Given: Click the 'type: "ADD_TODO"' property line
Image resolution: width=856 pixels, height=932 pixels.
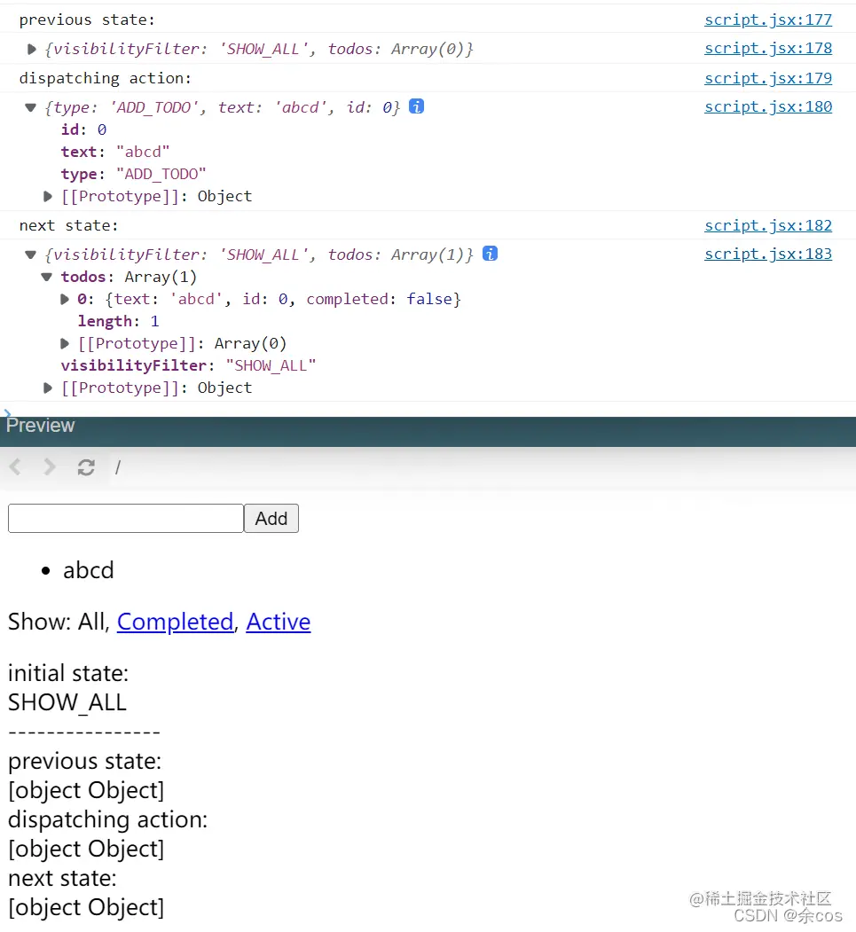Looking at the screenshot, I should pyautogui.click(x=134, y=174).
